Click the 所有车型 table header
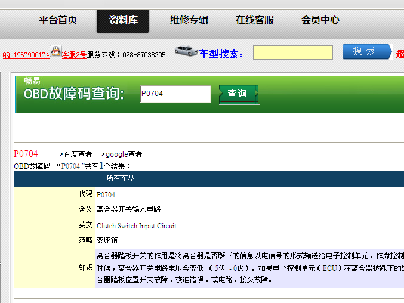Viewport: 404px width, 303px height. coord(121,178)
